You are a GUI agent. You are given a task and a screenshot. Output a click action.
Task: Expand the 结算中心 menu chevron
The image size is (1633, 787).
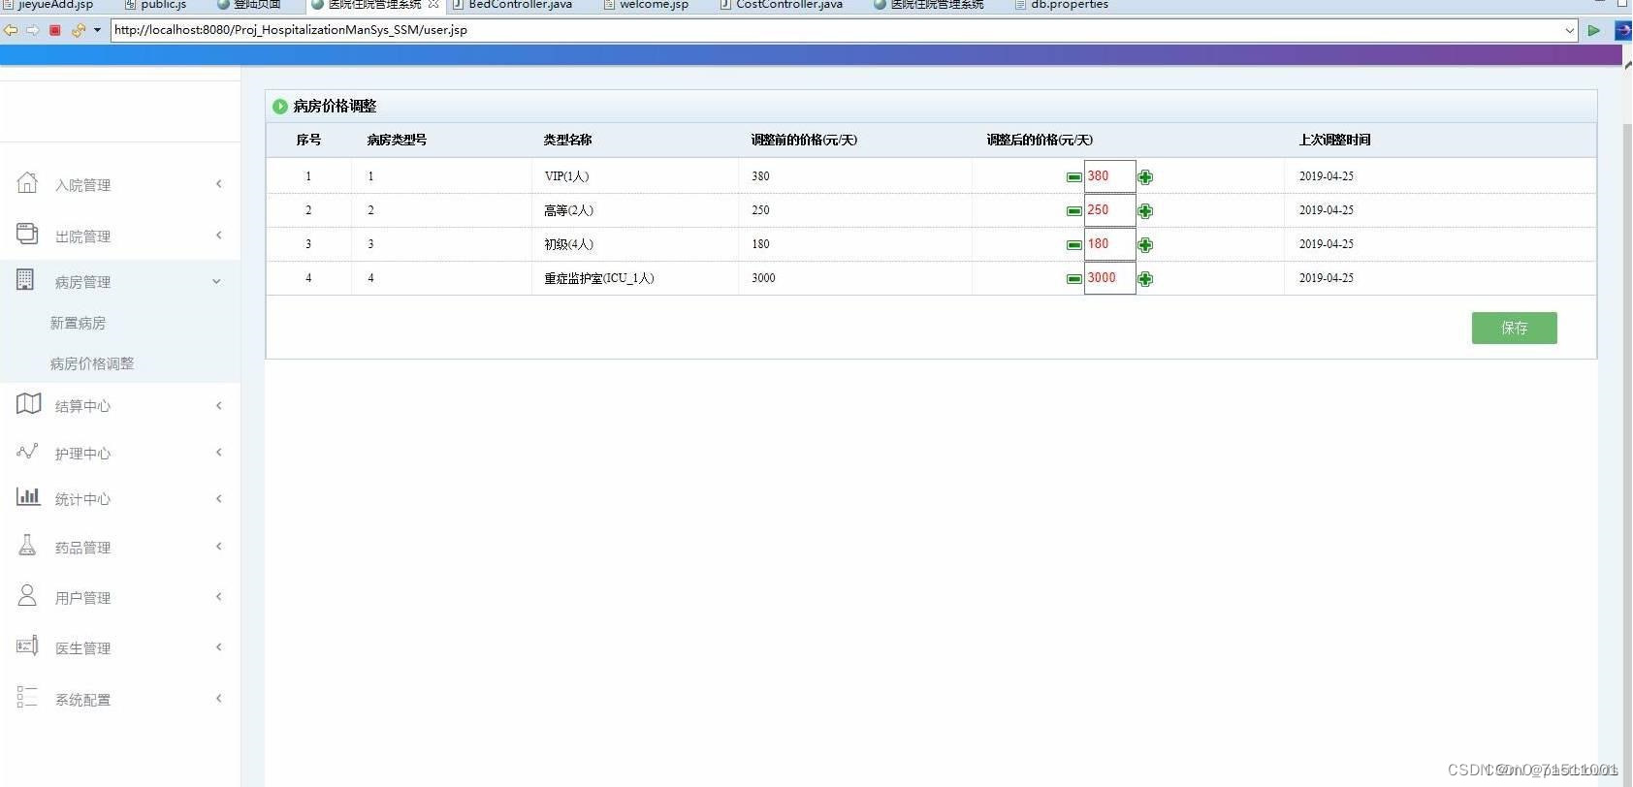pos(219,405)
